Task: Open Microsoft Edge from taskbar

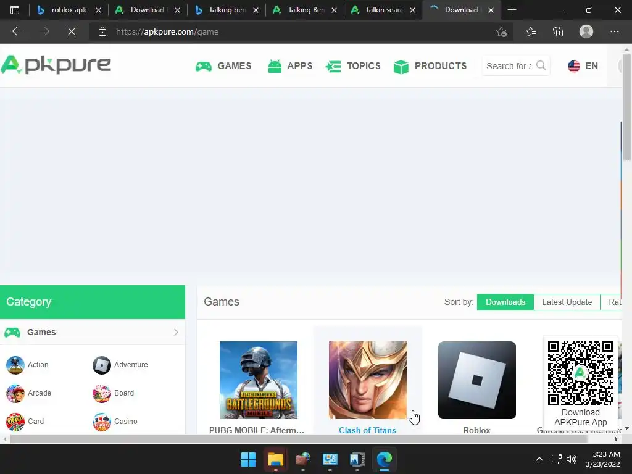Action: coord(385,459)
